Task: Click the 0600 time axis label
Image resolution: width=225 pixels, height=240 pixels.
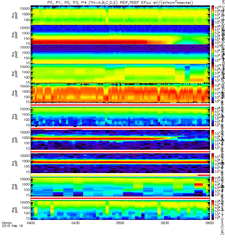Action: [209, 223]
